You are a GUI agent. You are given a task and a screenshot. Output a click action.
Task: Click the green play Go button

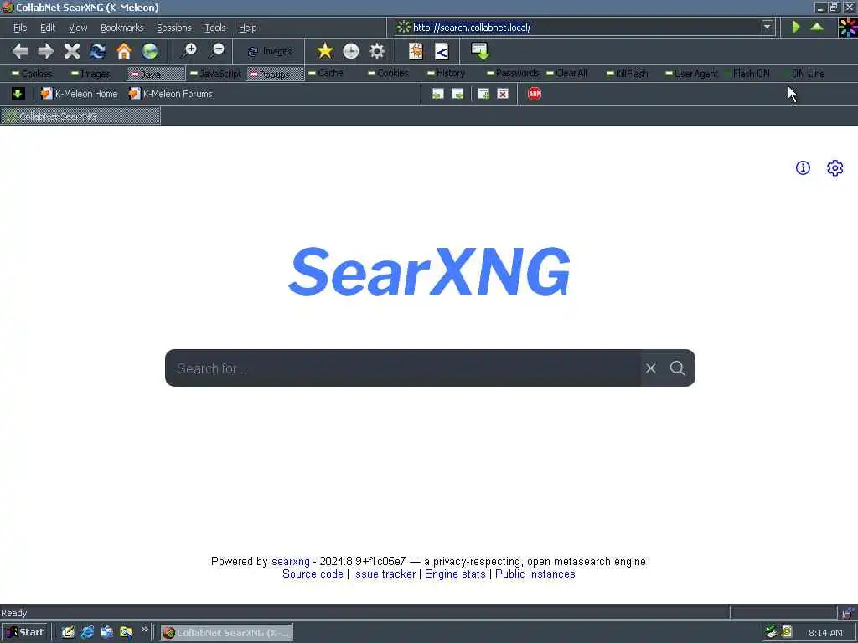(796, 27)
